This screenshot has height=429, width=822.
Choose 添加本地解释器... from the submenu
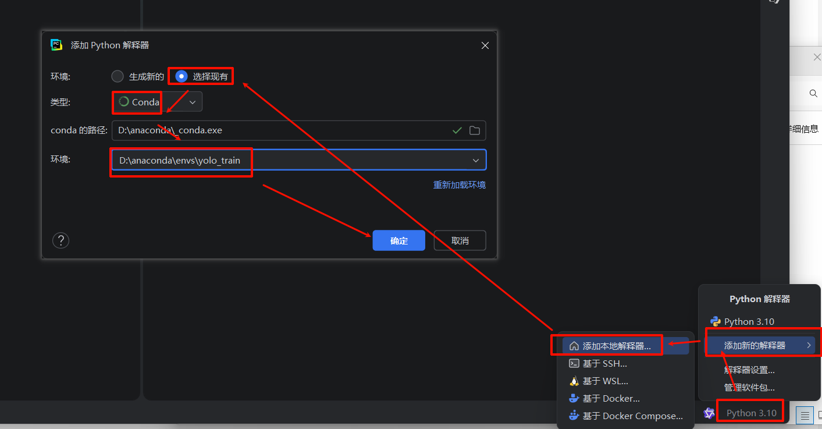tap(625, 346)
